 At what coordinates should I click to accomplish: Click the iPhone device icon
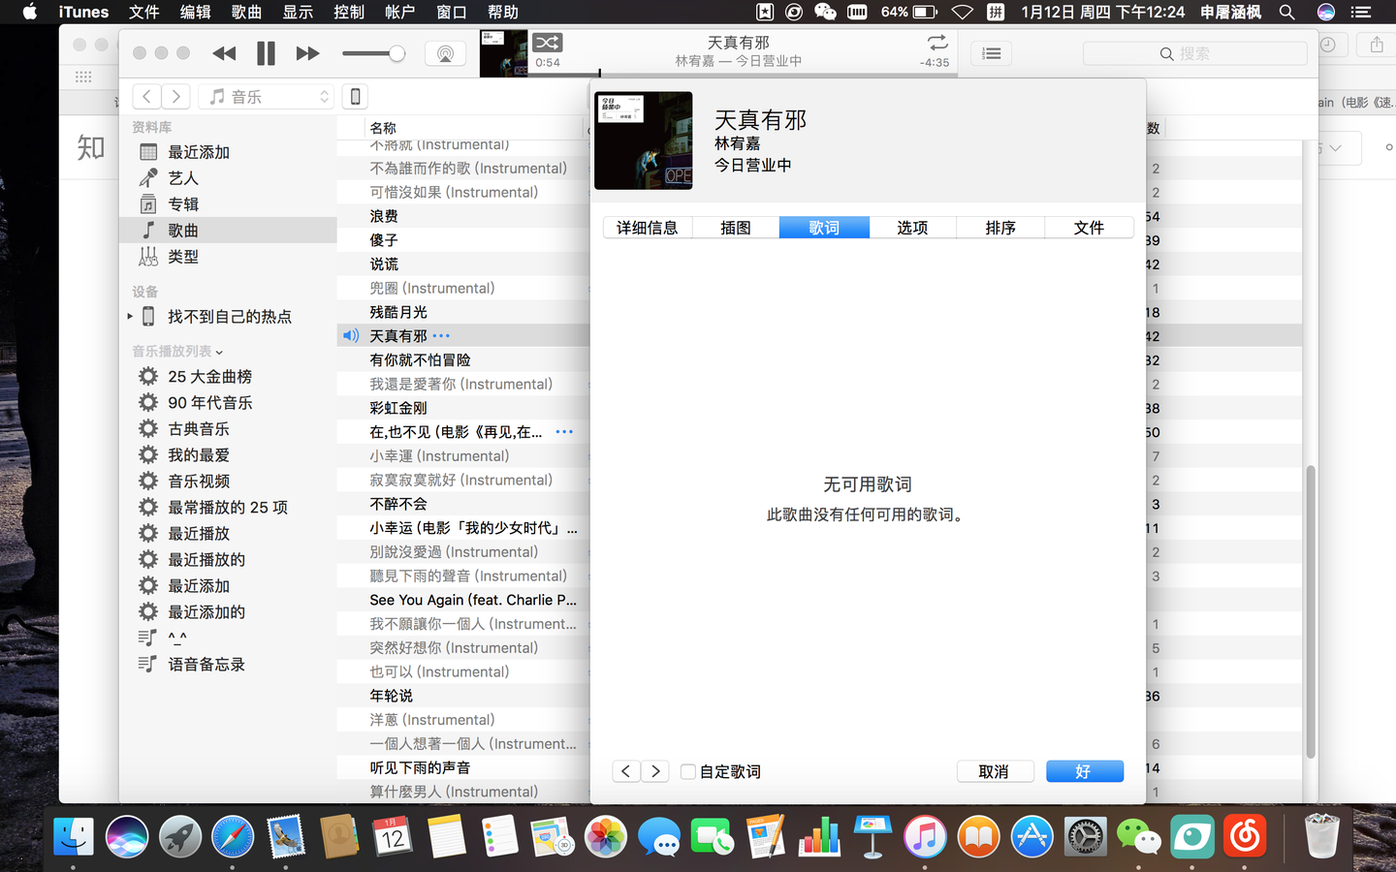[x=355, y=96]
